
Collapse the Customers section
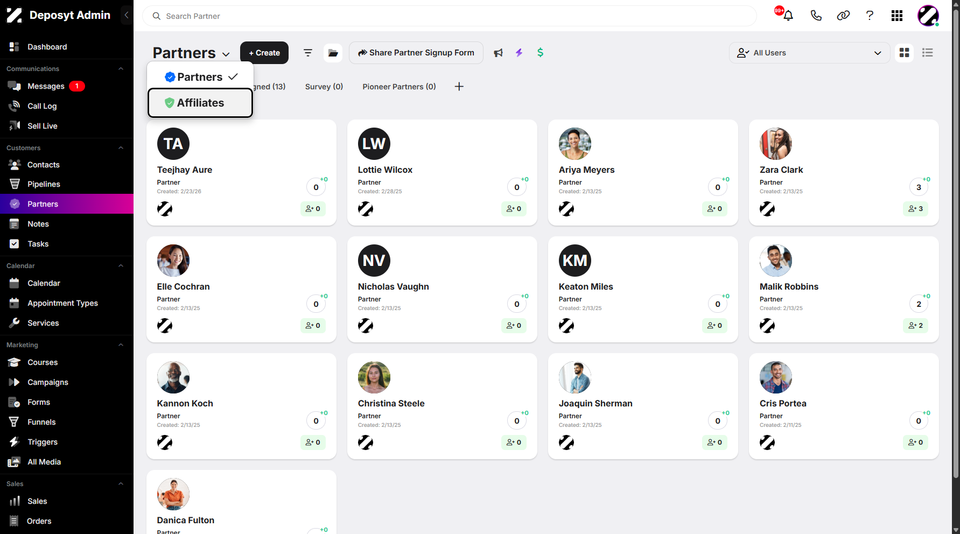[121, 148]
